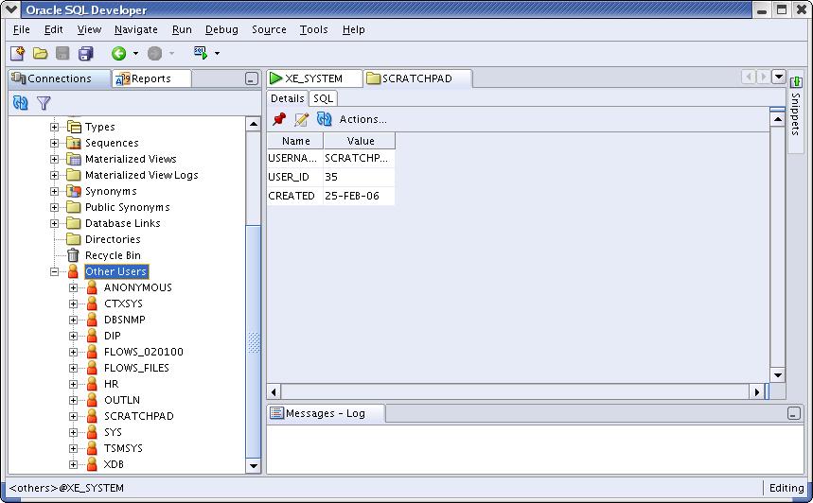Switch to the Reports tab

[151, 78]
